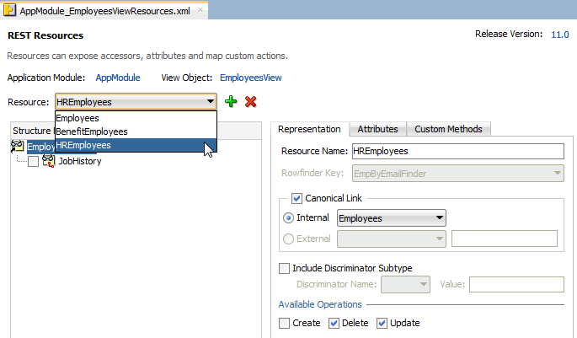This screenshot has height=338, width=577.
Task: Tick the JobHistory checkbox in Structure tree
Action: click(x=33, y=161)
